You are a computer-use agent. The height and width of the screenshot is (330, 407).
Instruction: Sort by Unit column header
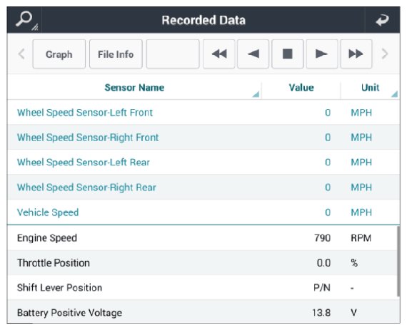tap(370, 88)
